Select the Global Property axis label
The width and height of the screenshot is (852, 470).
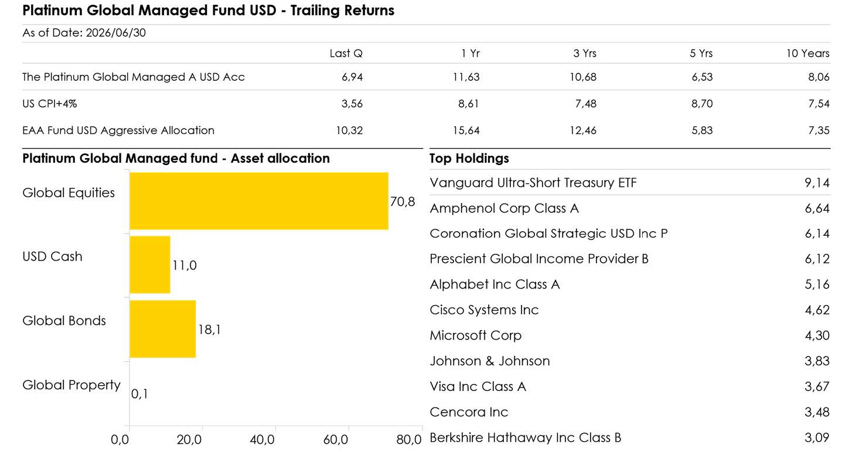(71, 385)
